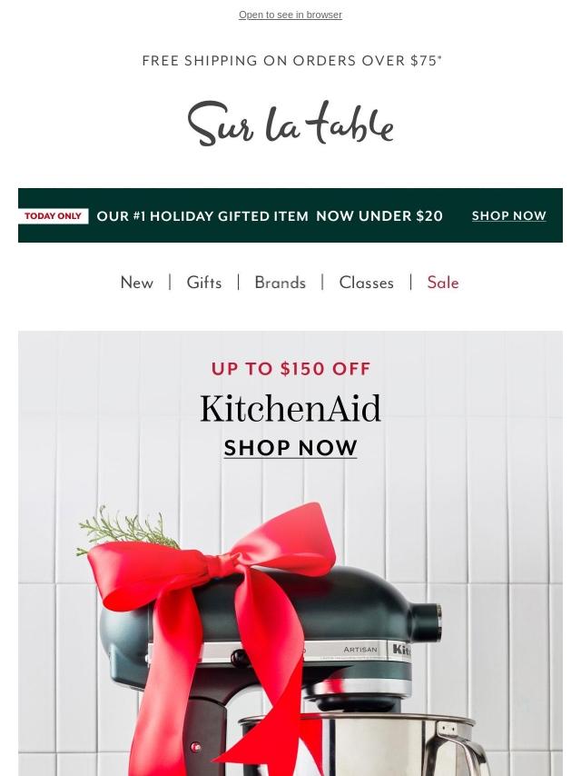The height and width of the screenshot is (776, 581).
Task: Click the NOW UNDER $20 text
Action: pos(379,215)
